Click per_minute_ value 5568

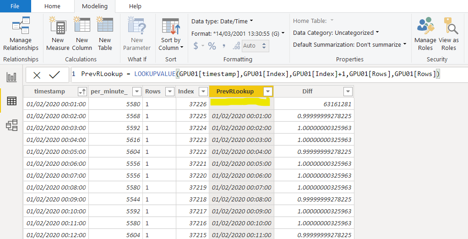[x=115, y=116]
